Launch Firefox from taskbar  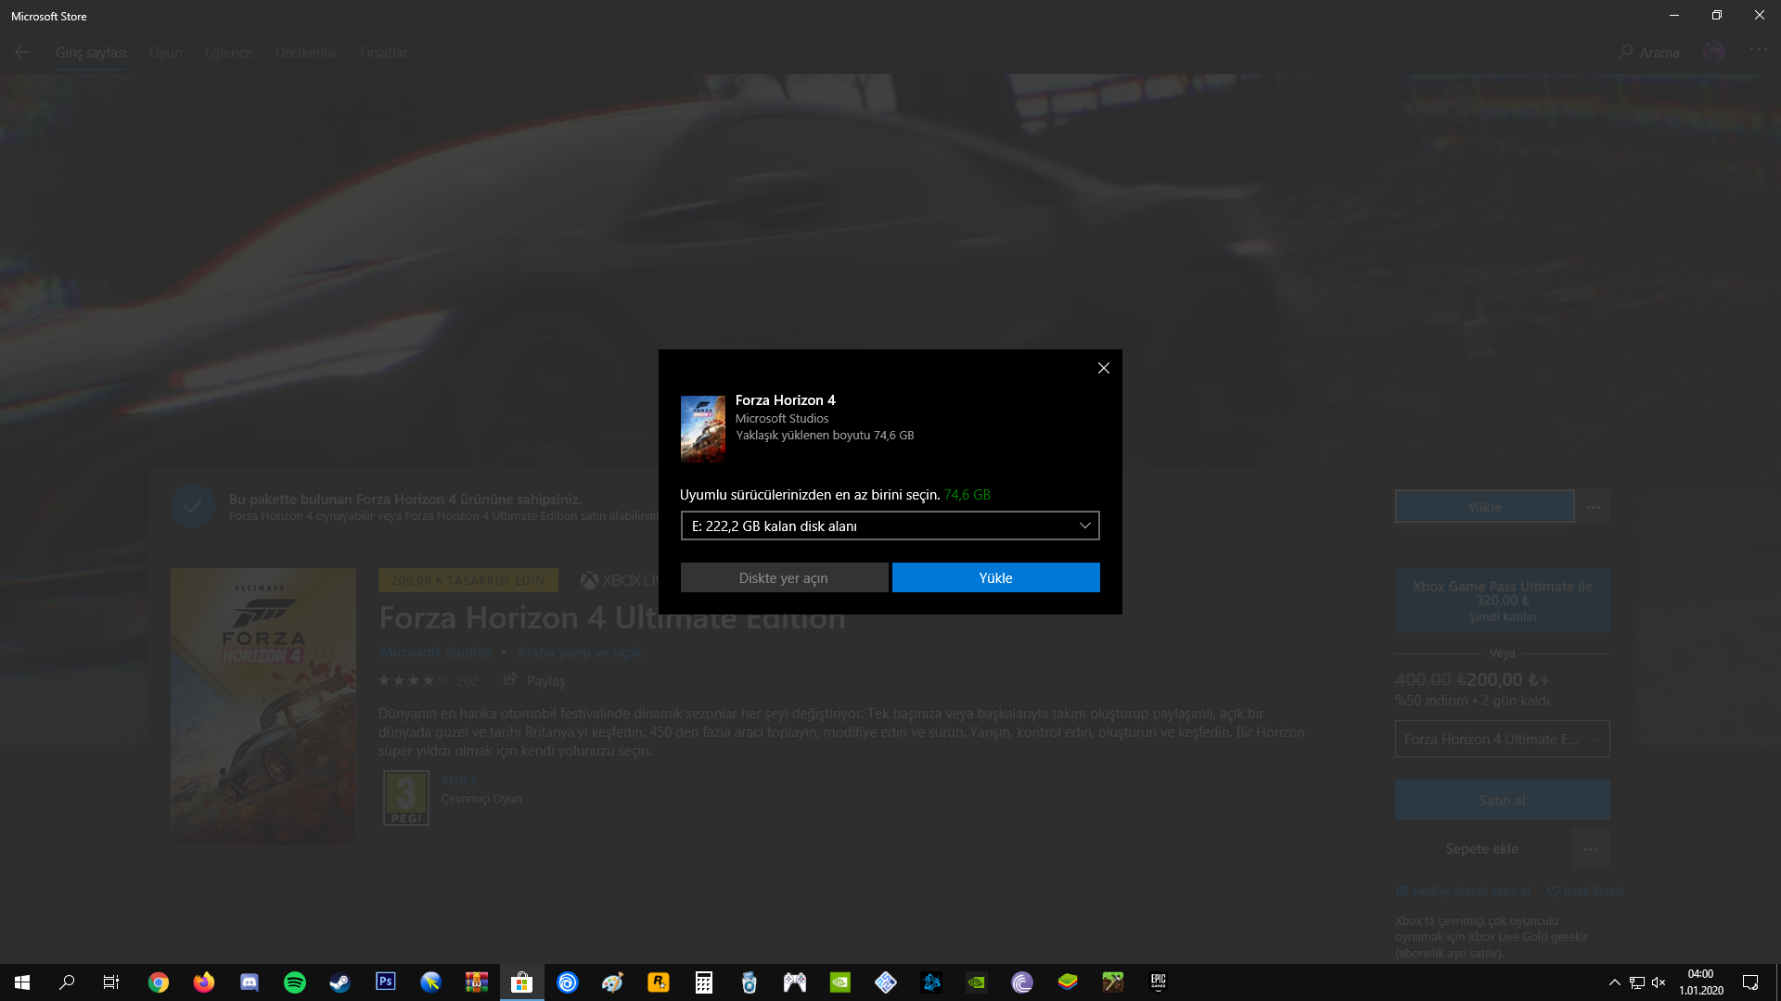(203, 982)
